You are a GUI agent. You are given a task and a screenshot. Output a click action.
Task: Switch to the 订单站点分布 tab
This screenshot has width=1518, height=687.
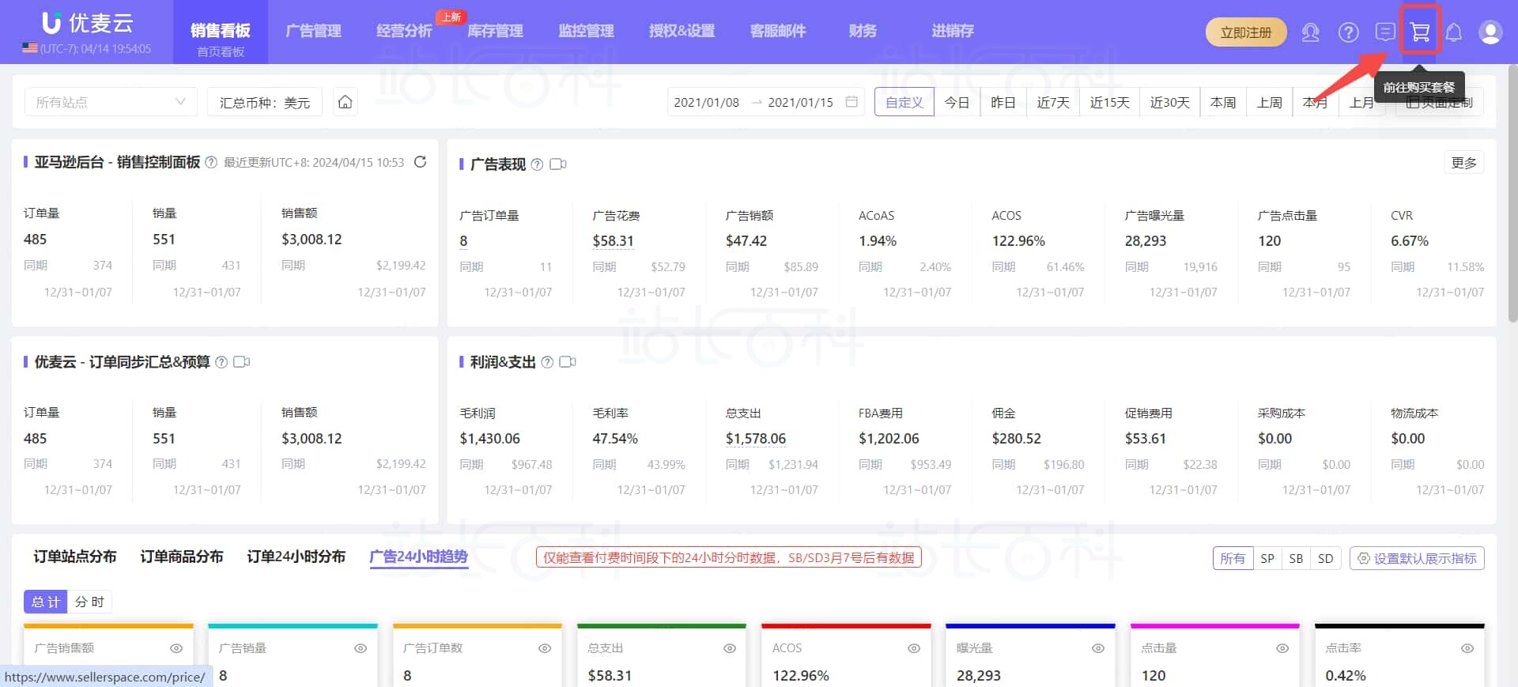pyautogui.click(x=75, y=557)
